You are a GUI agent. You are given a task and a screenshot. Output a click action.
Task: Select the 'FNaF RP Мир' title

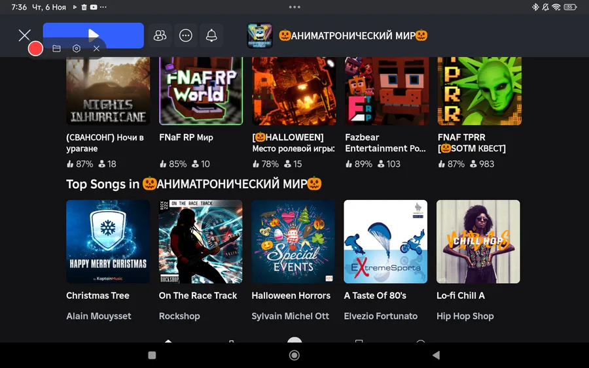pos(186,138)
